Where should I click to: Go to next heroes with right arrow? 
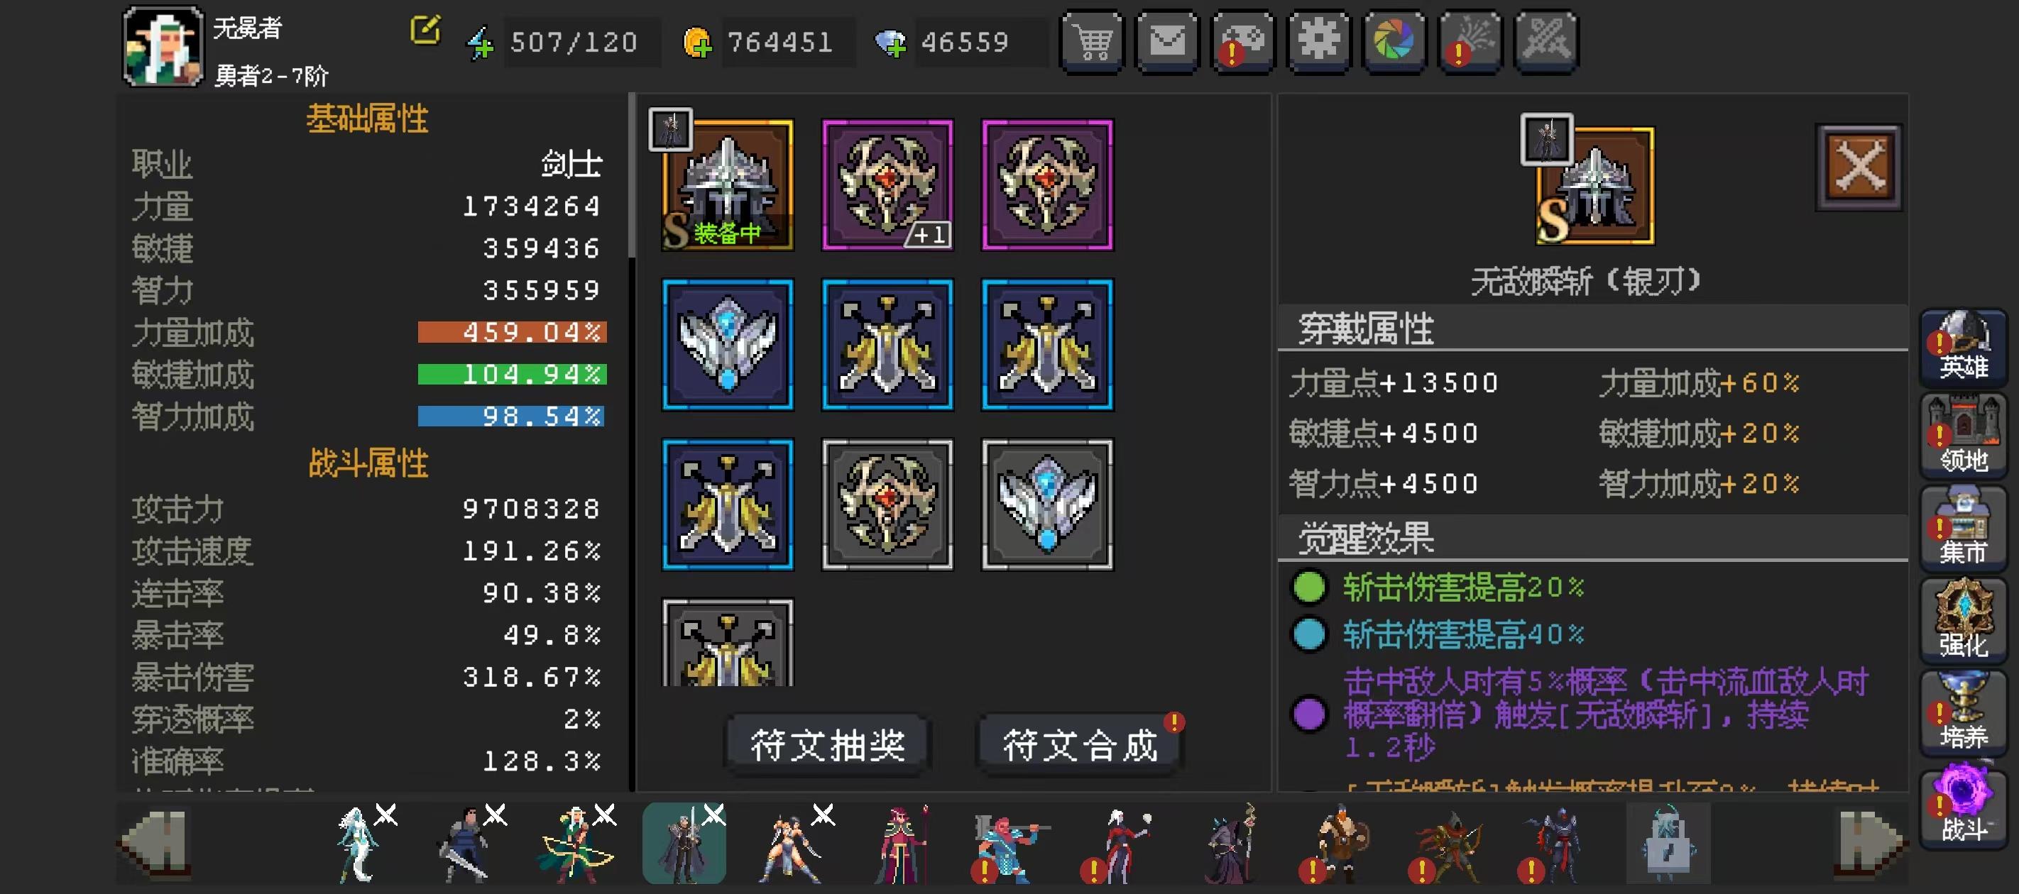coord(1870,841)
